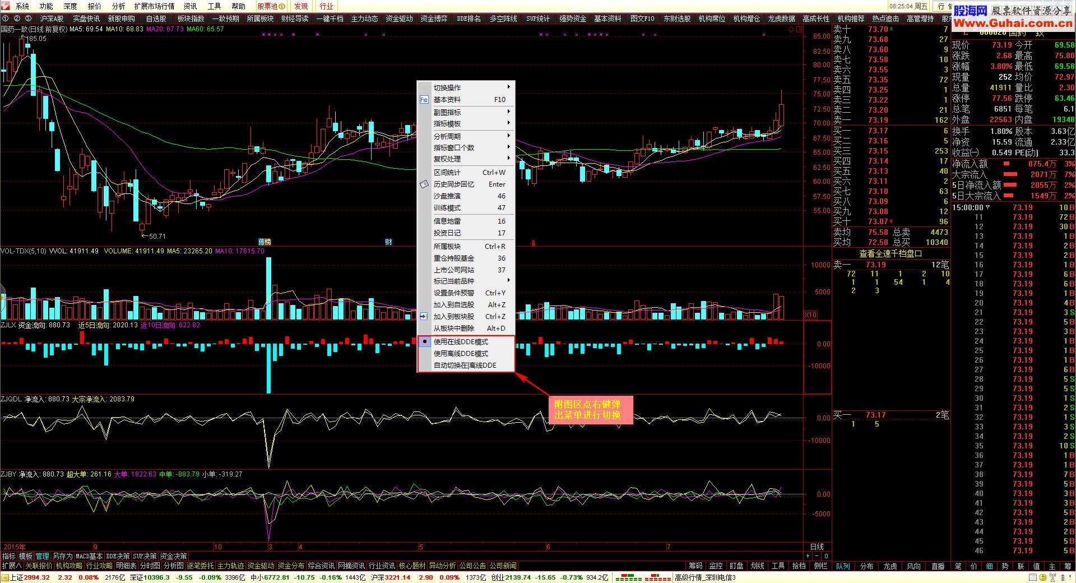Click the double up-arrow icon in status bar
The width and height of the screenshot is (1076, 583).
click(x=1063, y=577)
